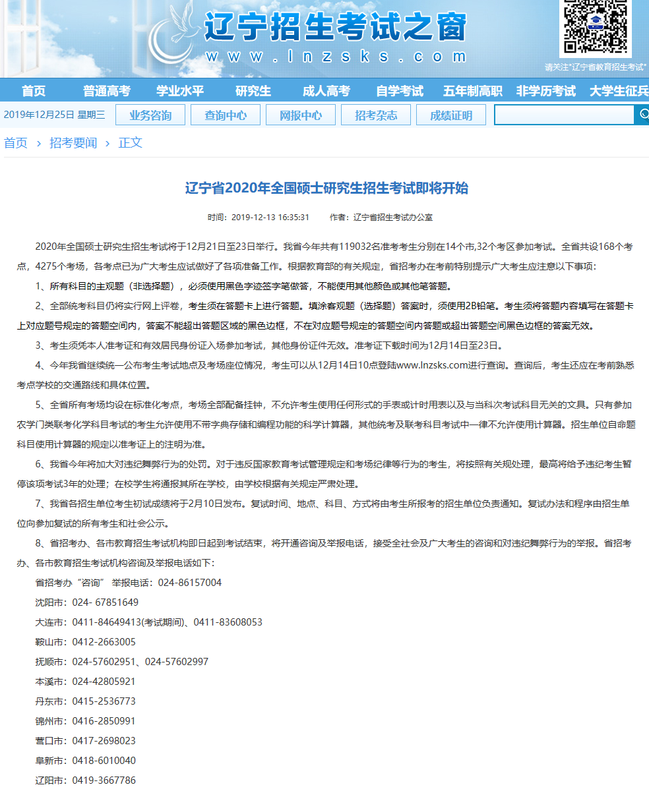This screenshot has height=791, width=649.
Task: Click the search magnifier icon
Action: [642, 115]
